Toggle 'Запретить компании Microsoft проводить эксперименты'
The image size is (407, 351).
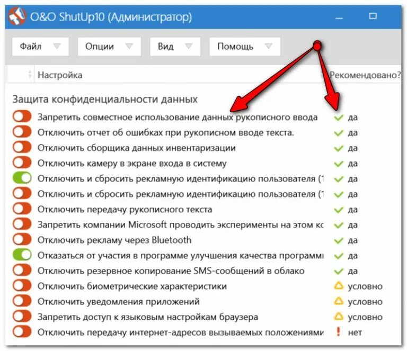(22, 224)
